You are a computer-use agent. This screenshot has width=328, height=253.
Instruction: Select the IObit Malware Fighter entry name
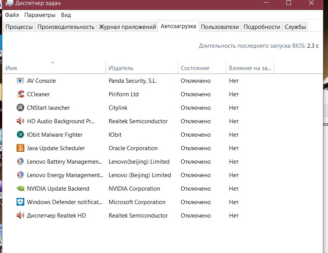click(x=55, y=134)
